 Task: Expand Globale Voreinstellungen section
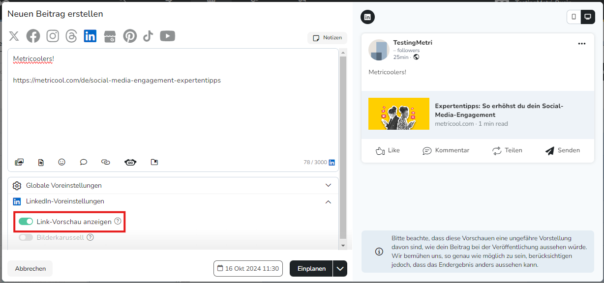click(173, 185)
